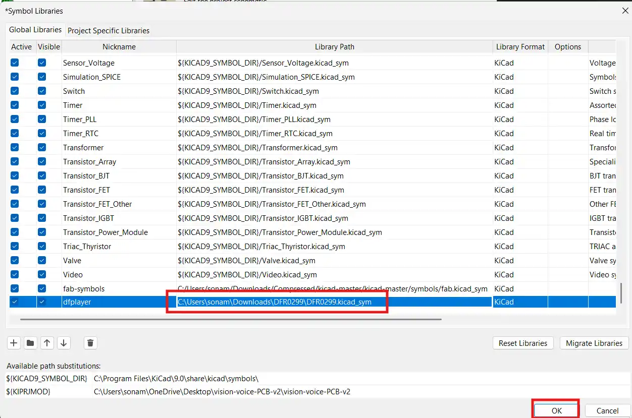632x418 pixels.
Task: Select the Transistor_IGBT library path cell
Action: pos(335,218)
